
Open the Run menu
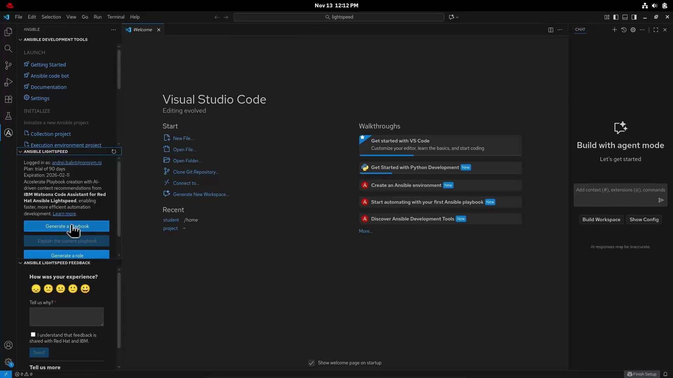[x=97, y=17]
